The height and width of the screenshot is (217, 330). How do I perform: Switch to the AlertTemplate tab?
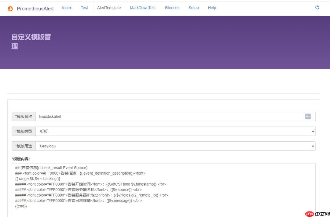109,8
